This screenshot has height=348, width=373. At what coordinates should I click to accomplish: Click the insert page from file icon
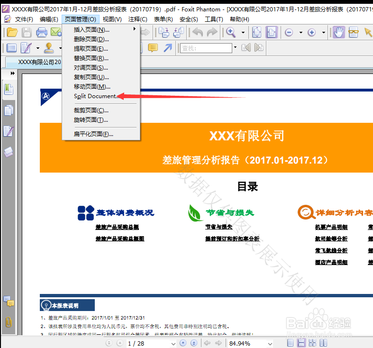(164, 32)
